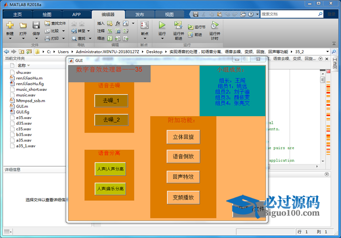Switch to the 视图 tab
Screen dimensions: 341x238
[169, 15]
